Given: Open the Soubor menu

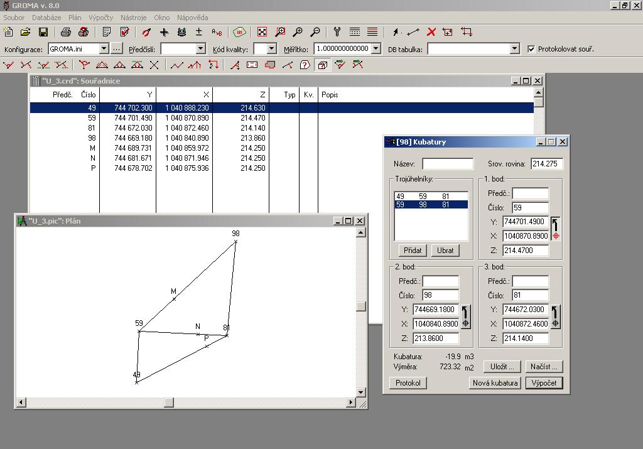Looking at the screenshot, I should (14, 18).
